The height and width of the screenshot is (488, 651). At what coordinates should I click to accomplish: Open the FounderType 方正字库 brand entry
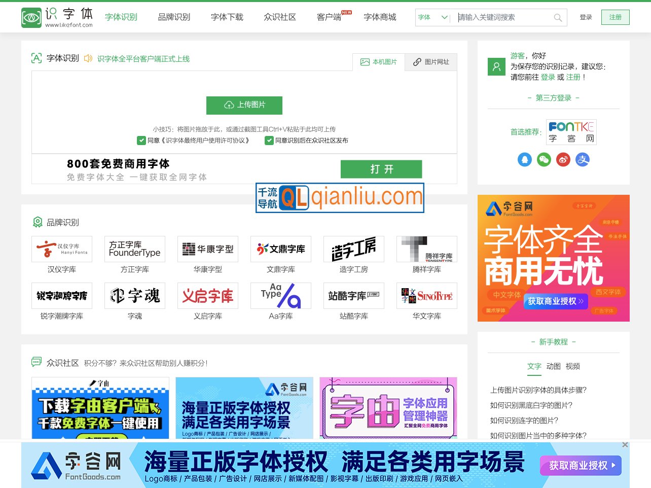[134, 249]
